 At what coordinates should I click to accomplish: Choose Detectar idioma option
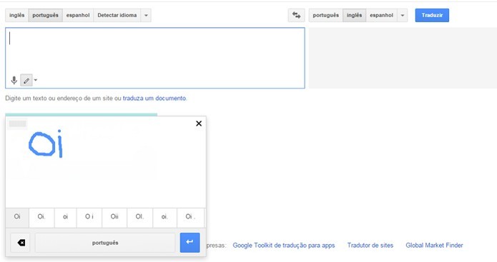click(117, 15)
